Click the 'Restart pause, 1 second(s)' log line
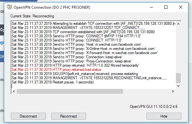Image resolution: width=192 pixels, height=124 pixels. [x=53, y=82]
